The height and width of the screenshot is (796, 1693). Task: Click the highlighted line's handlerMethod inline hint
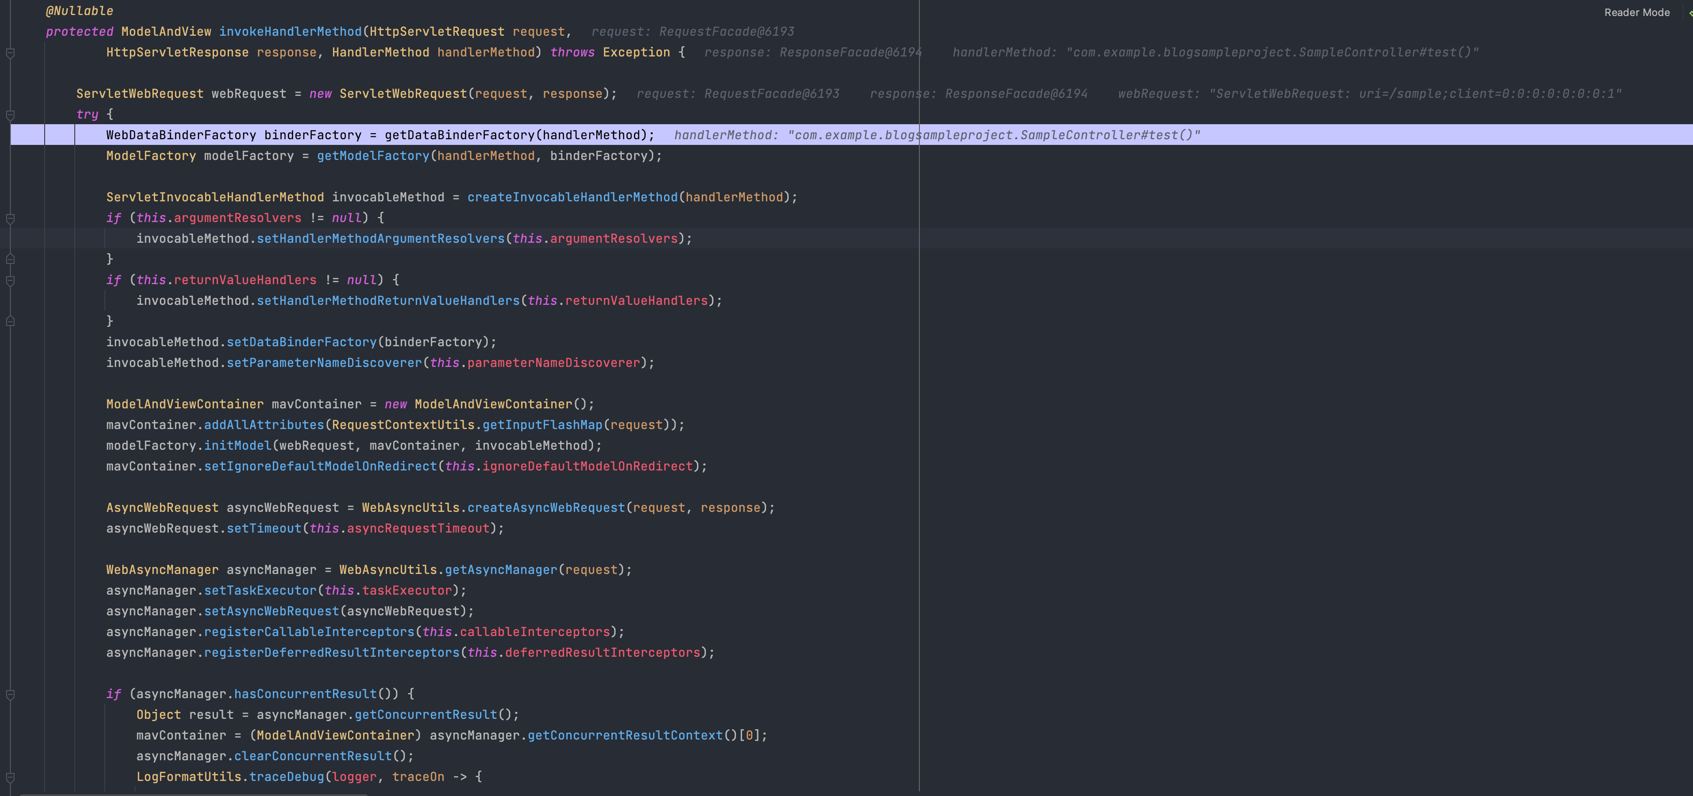(936, 135)
